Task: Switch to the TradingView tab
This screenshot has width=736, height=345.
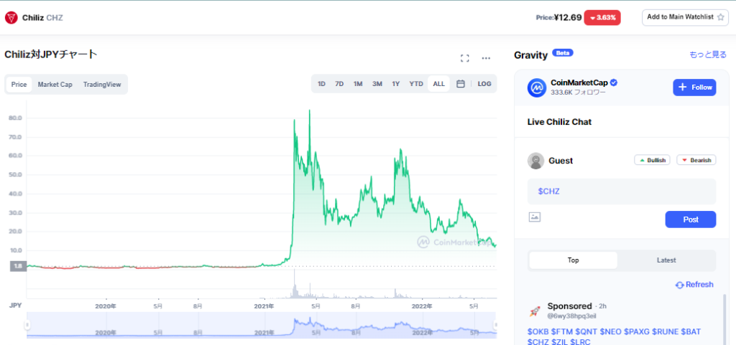Action: pos(102,85)
